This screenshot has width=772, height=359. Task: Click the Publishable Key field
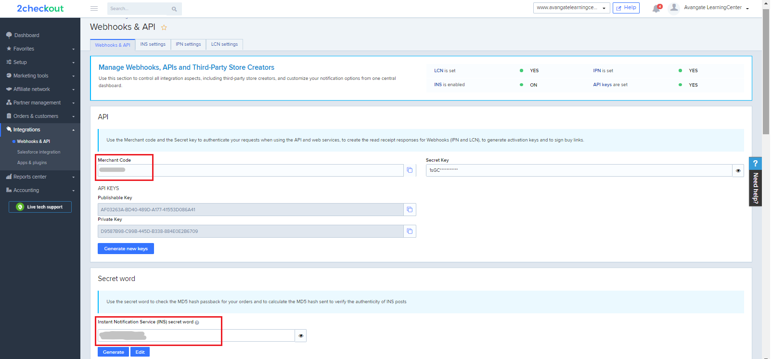pos(250,210)
